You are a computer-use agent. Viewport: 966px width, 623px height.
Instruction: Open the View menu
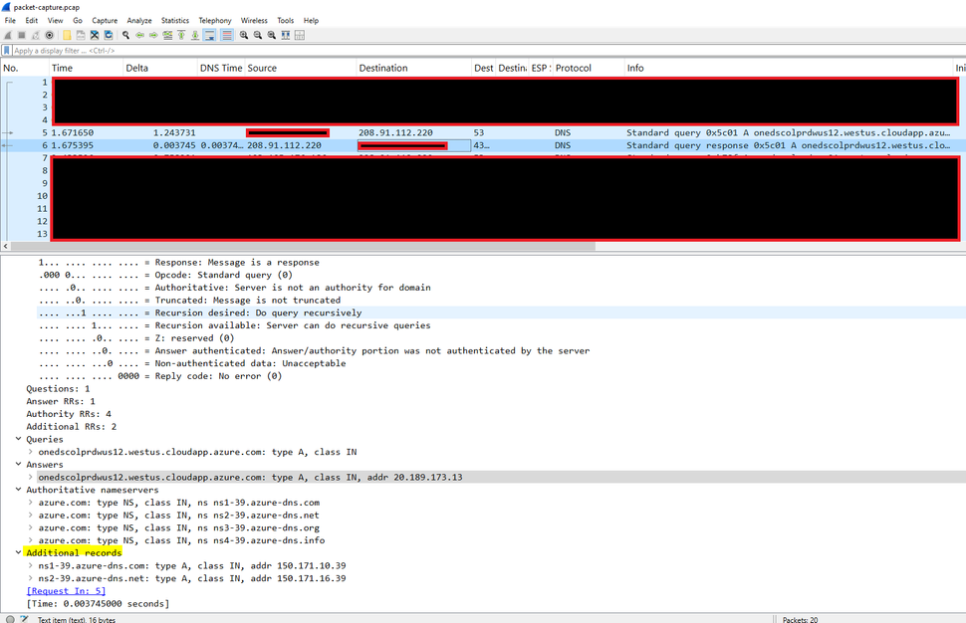(x=56, y=20)
